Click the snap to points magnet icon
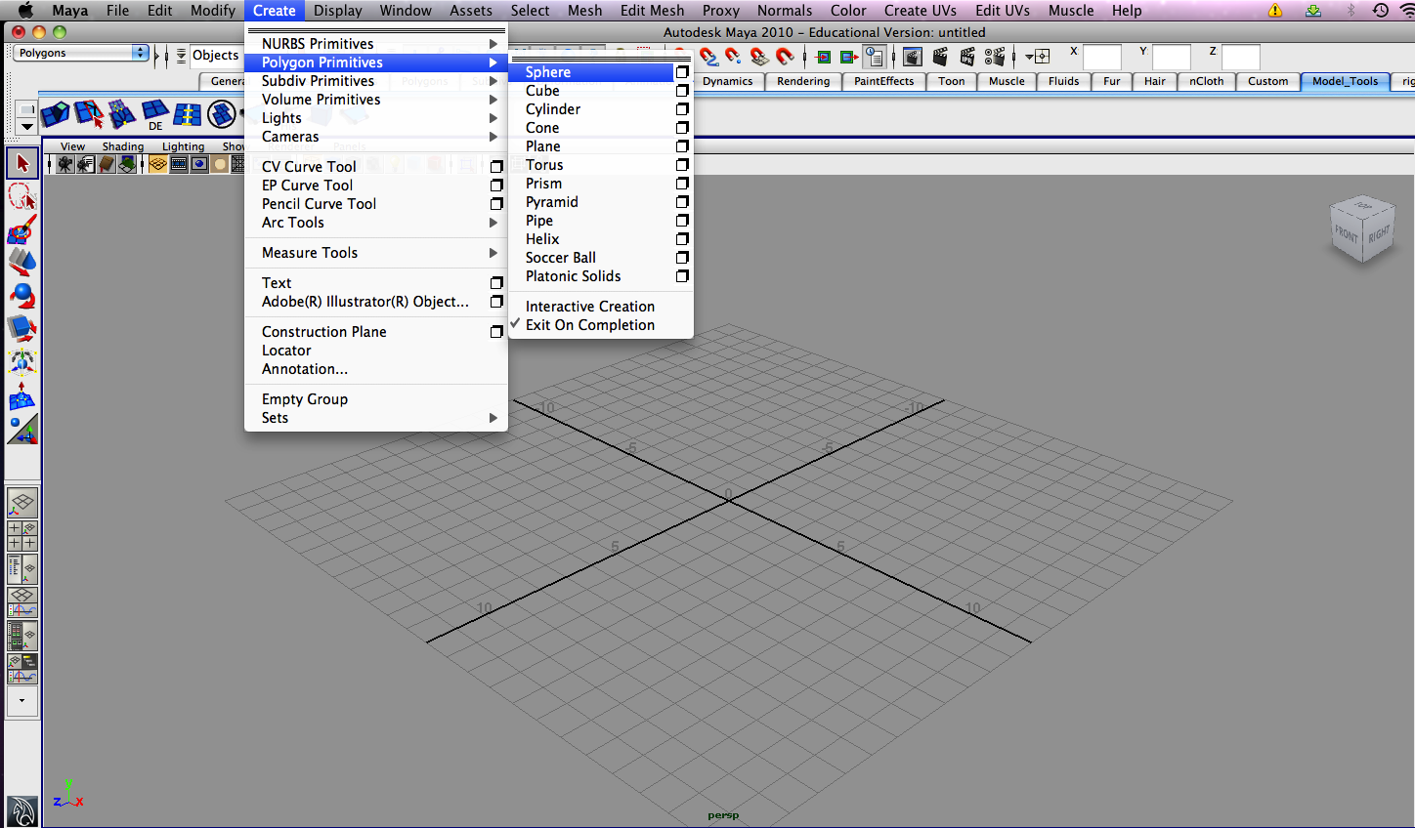The image size is (1415, 828). tap(732, 57)
